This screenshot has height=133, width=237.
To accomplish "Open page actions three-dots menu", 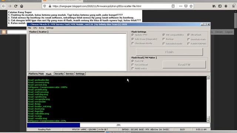I will click(180, 6).
